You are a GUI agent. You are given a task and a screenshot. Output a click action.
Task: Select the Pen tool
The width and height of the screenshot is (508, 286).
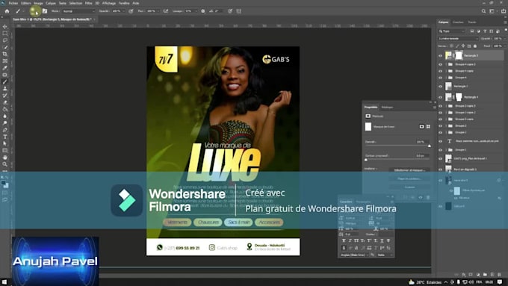pyautogui.click(x=5, y=130)
